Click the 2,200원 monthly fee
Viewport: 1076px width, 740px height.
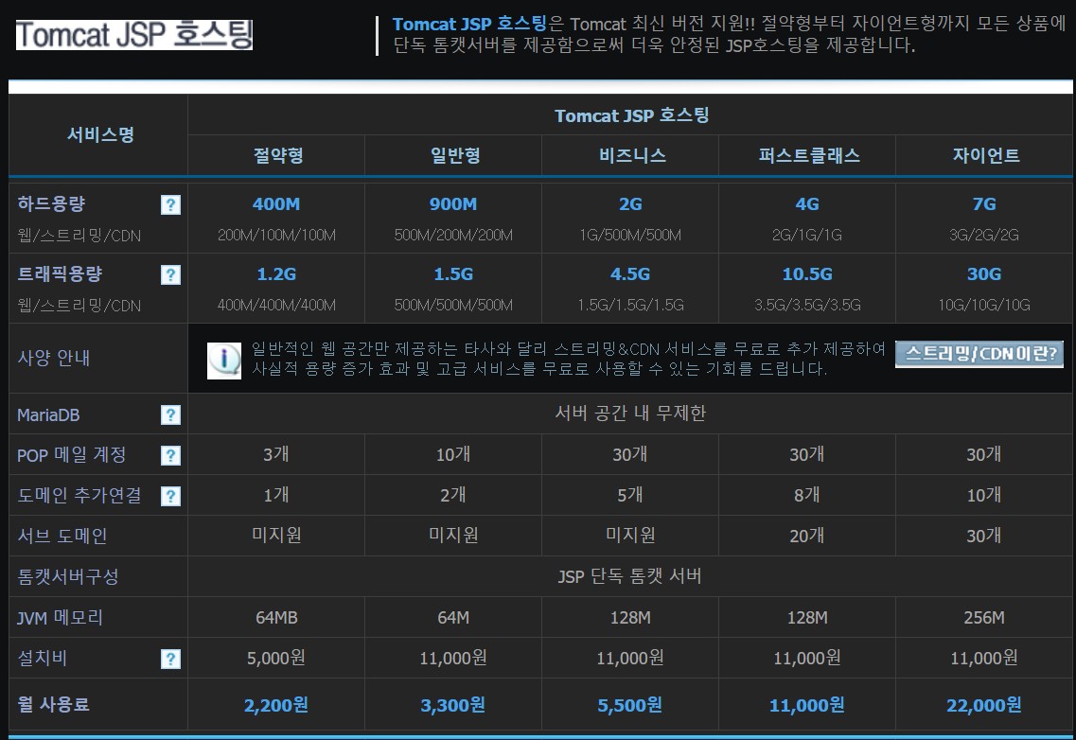pyautogui.click(x=276, y=705)
